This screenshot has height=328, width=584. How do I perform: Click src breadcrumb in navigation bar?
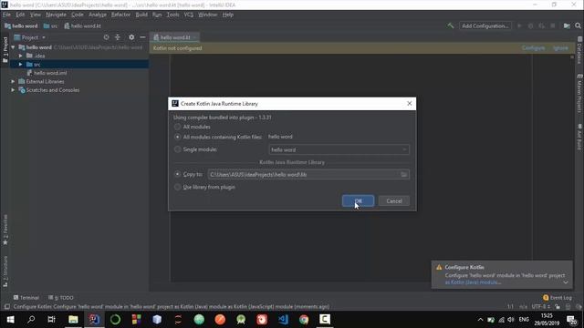(x=51, y=26)
